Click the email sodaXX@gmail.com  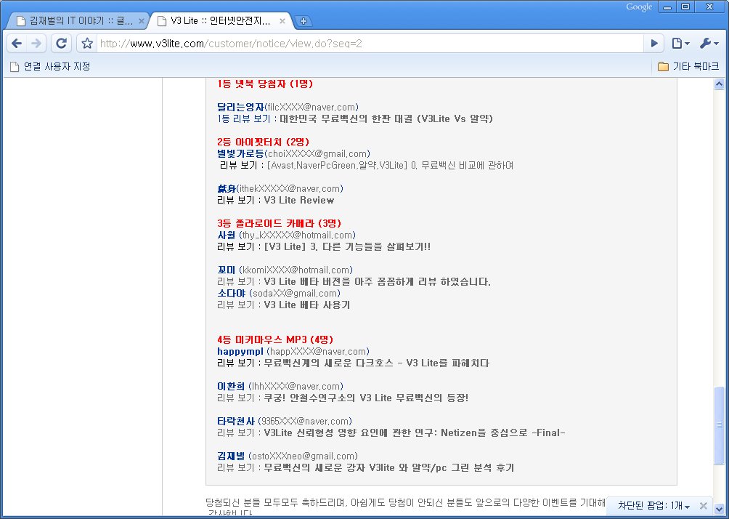295,293
